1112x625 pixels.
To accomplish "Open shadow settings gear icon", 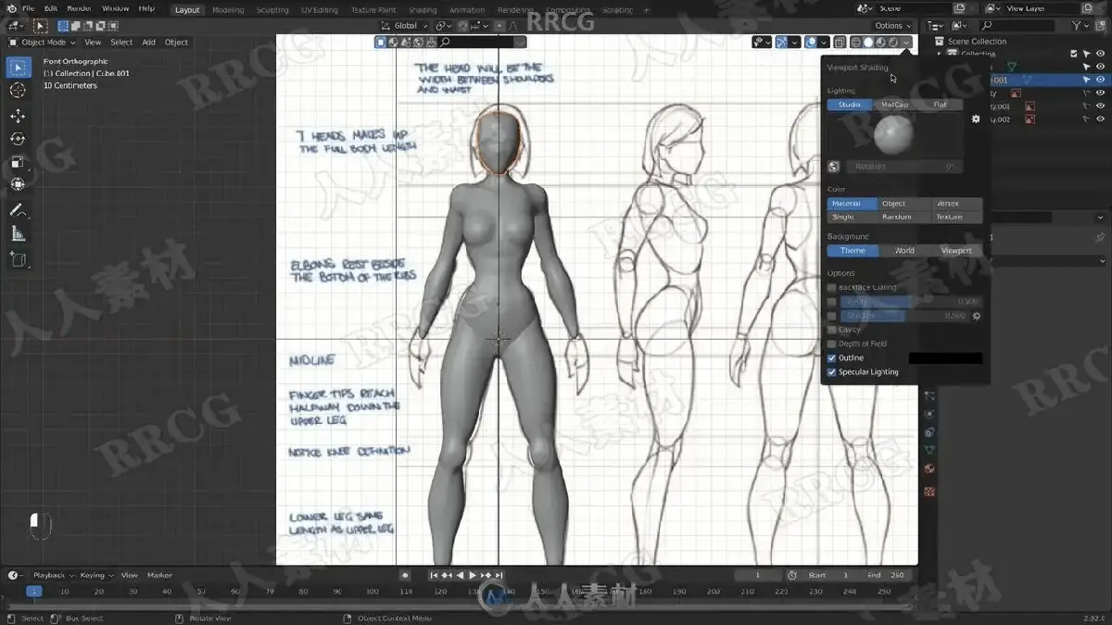I will pyautogui.click(x=976, y=316).
